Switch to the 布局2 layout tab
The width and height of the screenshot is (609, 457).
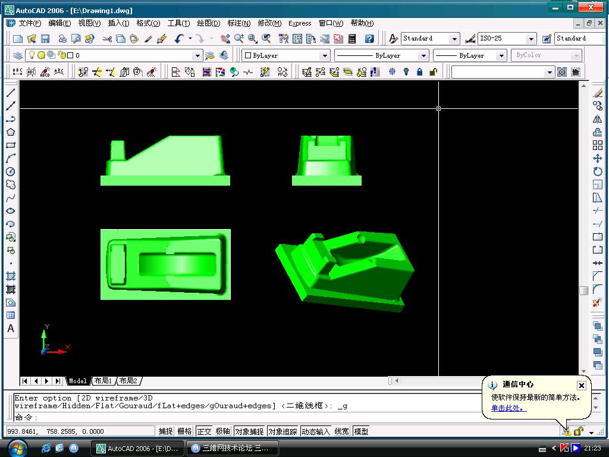[128, 381]
